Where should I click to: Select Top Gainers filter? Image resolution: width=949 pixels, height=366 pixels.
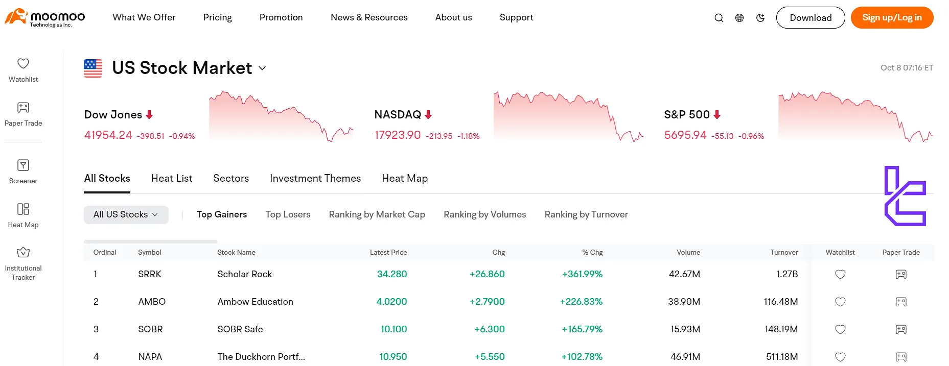point(222,214)
